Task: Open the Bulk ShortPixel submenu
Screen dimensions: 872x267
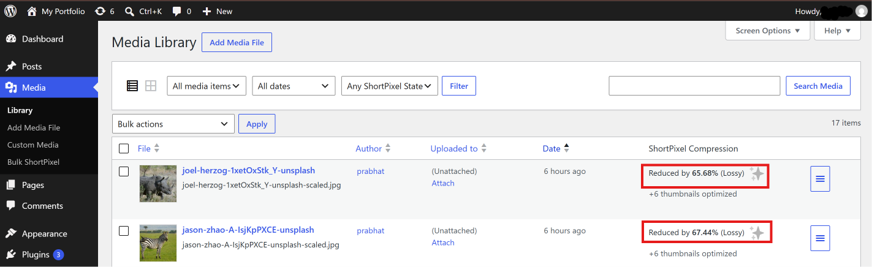Action: (x=34, y=162)
